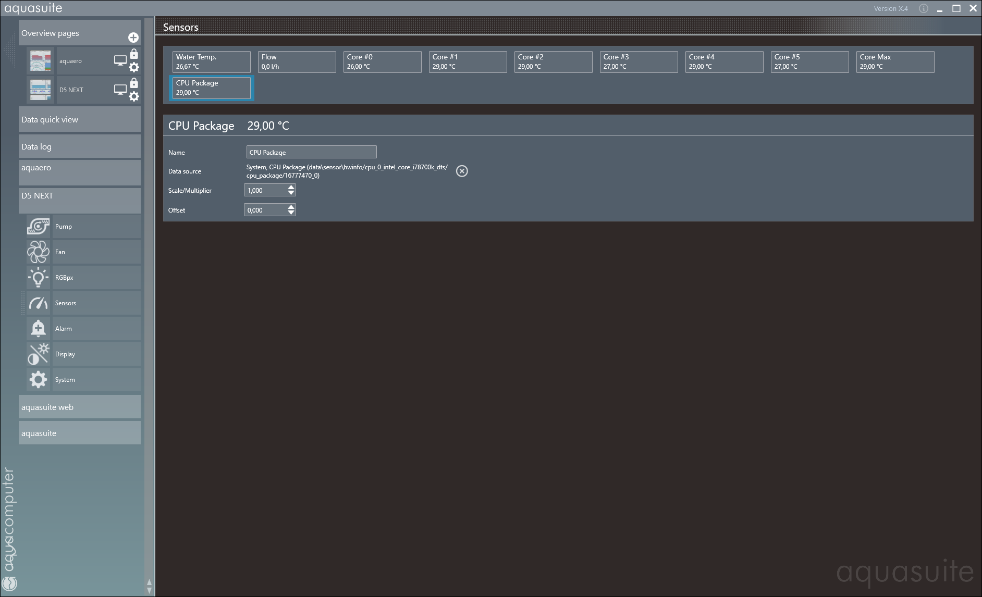
Task: Click the sensor Name input field
Action: [x=311, y=152]
